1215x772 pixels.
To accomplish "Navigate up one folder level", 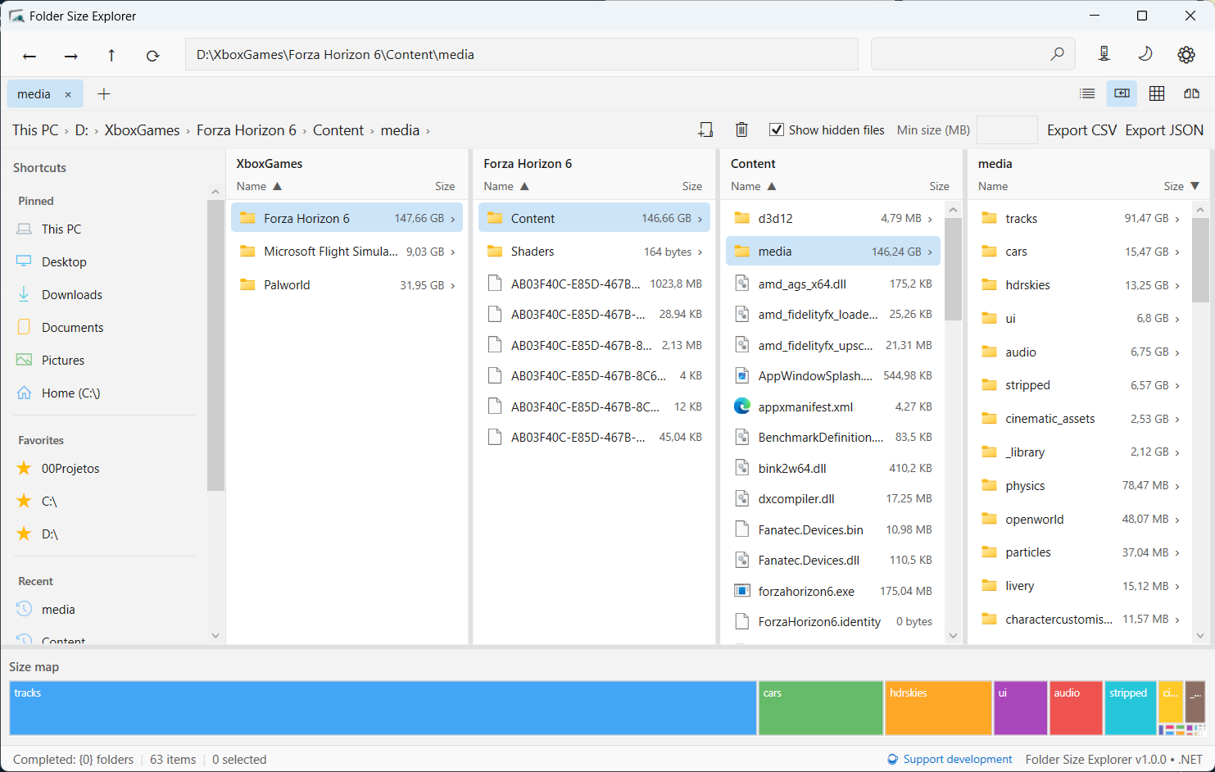I will click(111, 56).
